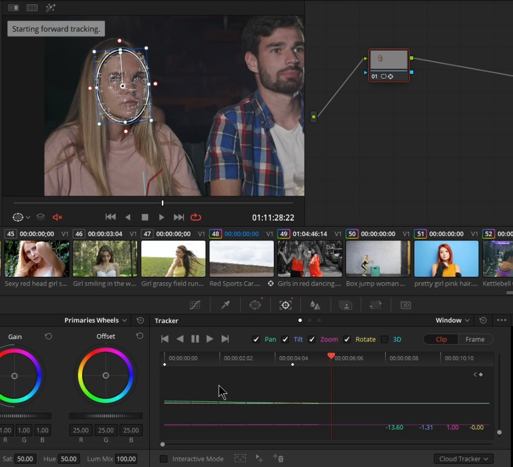Track one frame in reverse
Image resolution: width=513 pixels, height=467 pixels.
coord(180,339)
